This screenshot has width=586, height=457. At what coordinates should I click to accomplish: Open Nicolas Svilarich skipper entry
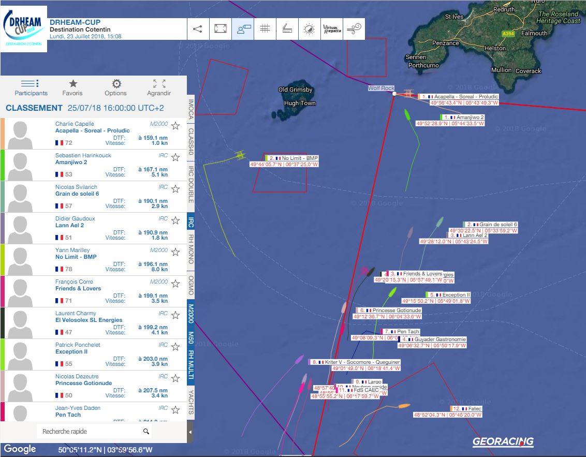(x=93, y=197)
